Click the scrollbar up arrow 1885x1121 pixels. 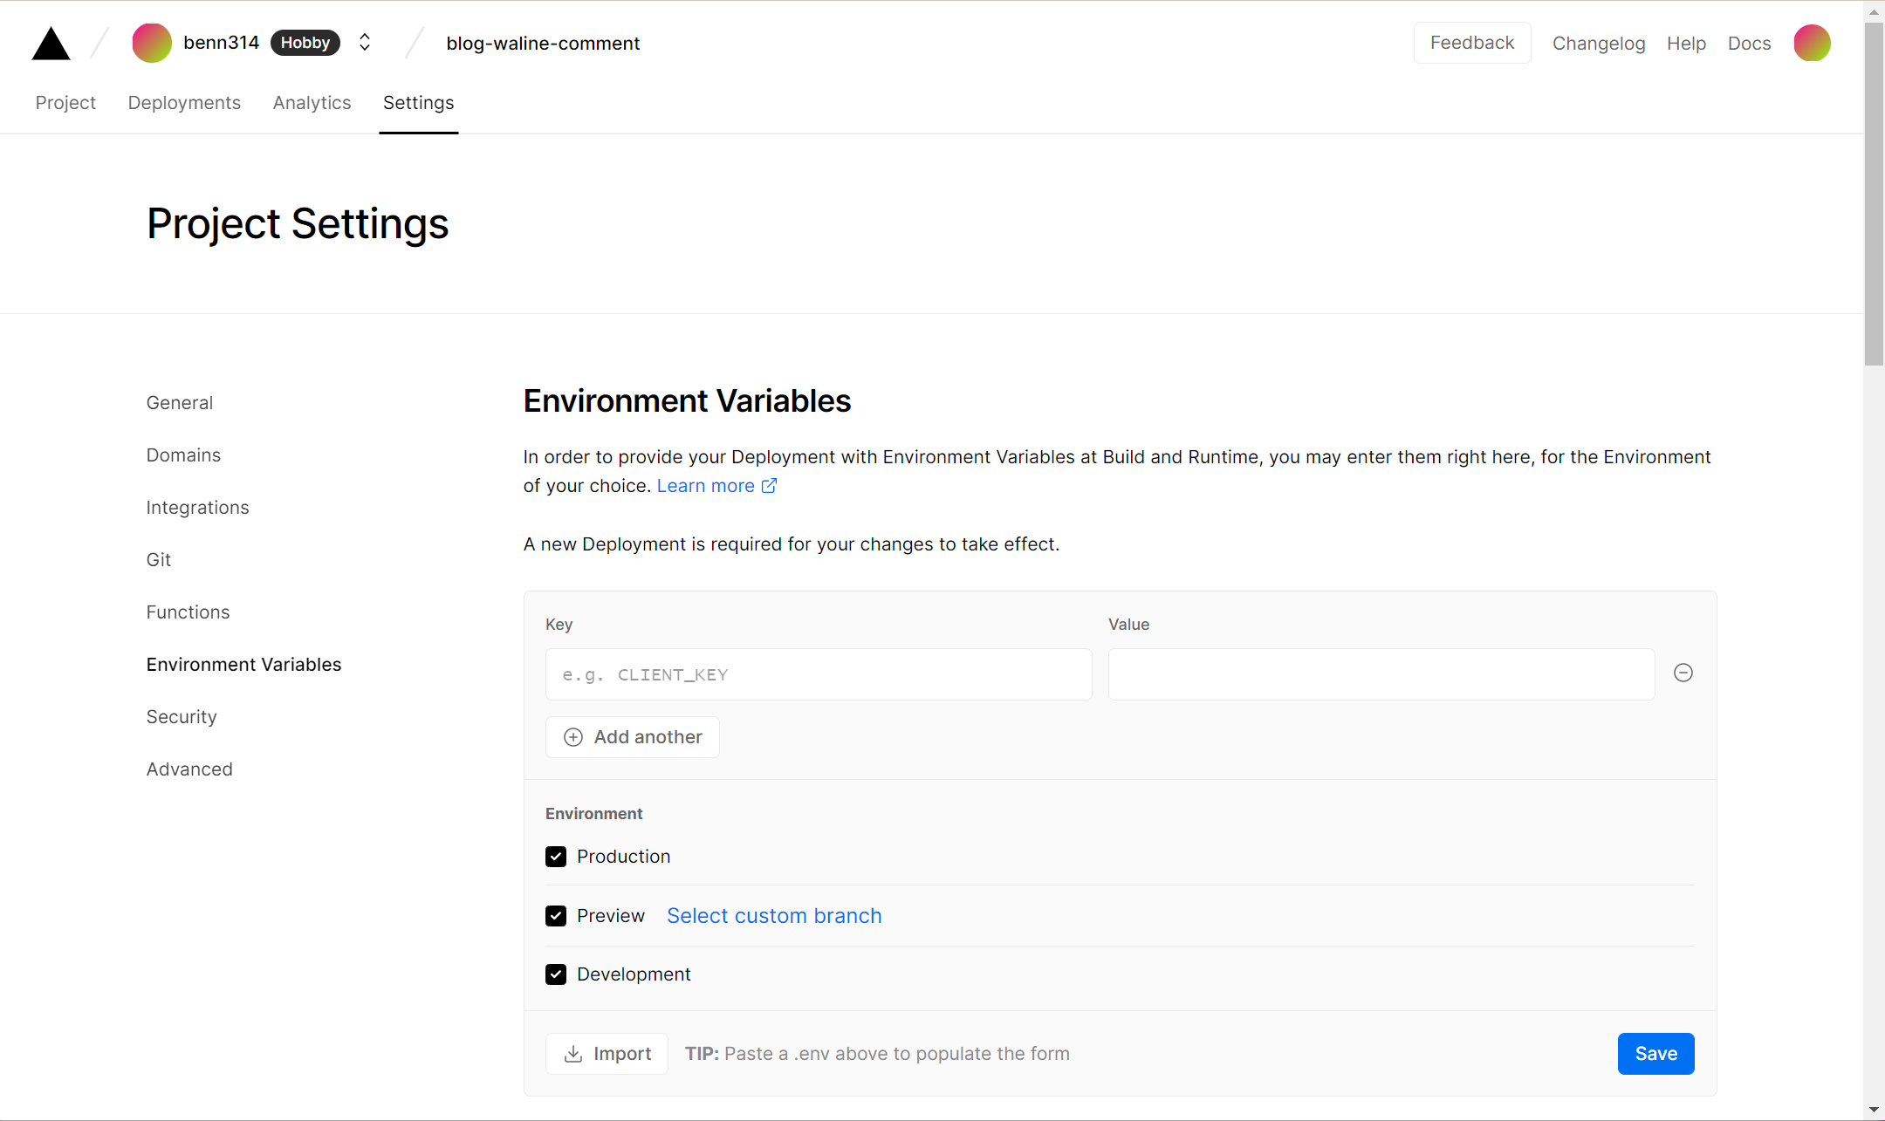click(x=1874, y=11)
